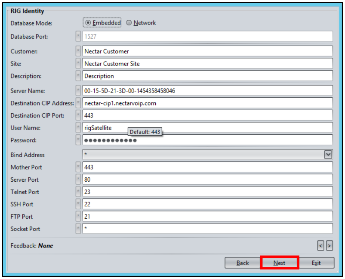Change the Telnet Port field

[x=207, y=192]
